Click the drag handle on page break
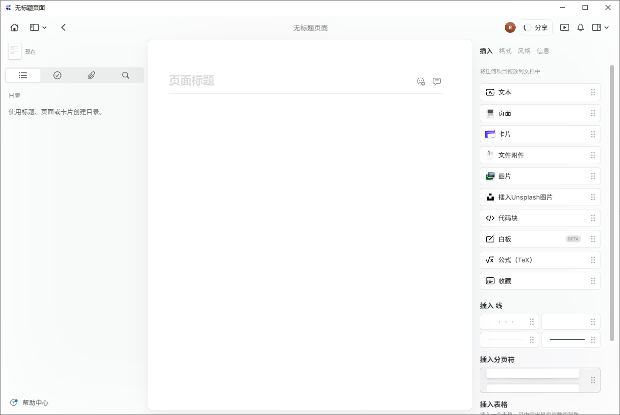620x415 pixels. click(x=593, y=380)
